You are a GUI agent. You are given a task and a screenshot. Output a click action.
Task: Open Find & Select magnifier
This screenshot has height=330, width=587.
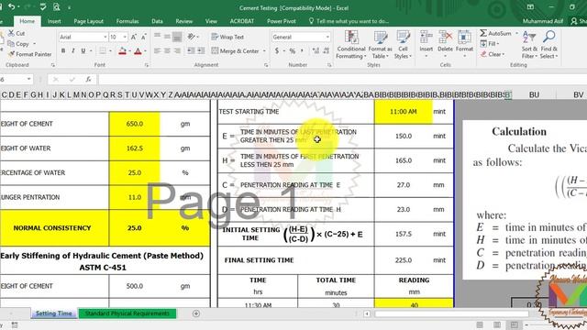coord(548,45)
